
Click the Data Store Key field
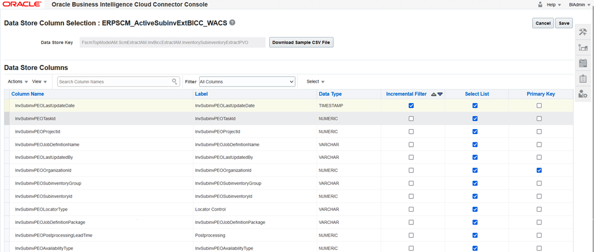tap(172, 42)
